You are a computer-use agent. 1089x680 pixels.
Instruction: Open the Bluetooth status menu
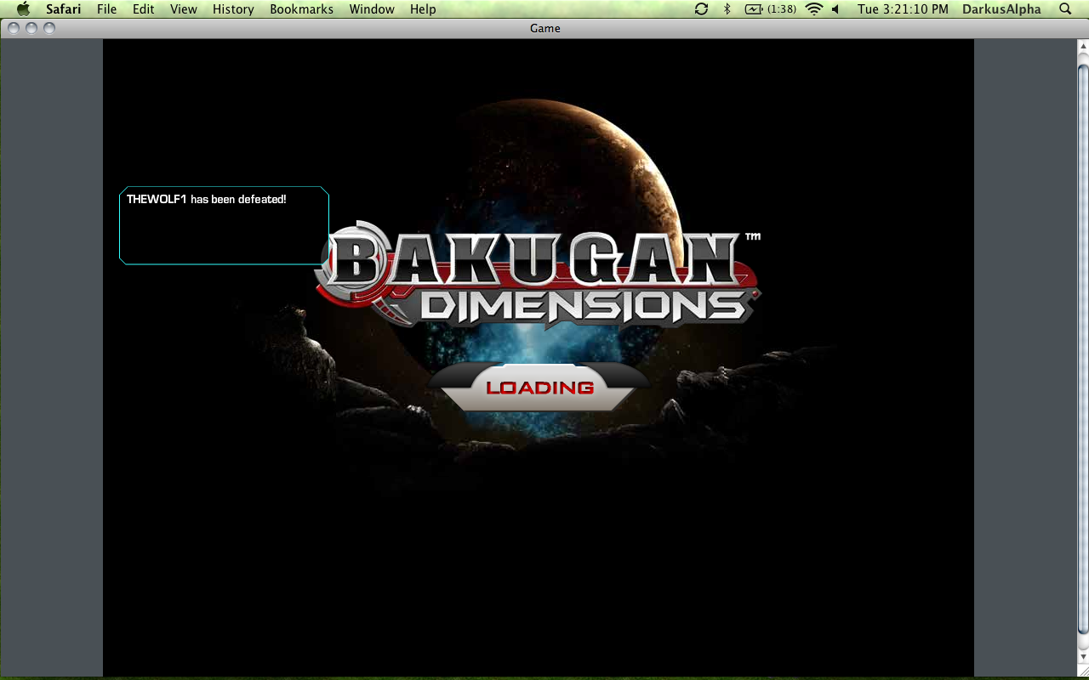point(727,9)
